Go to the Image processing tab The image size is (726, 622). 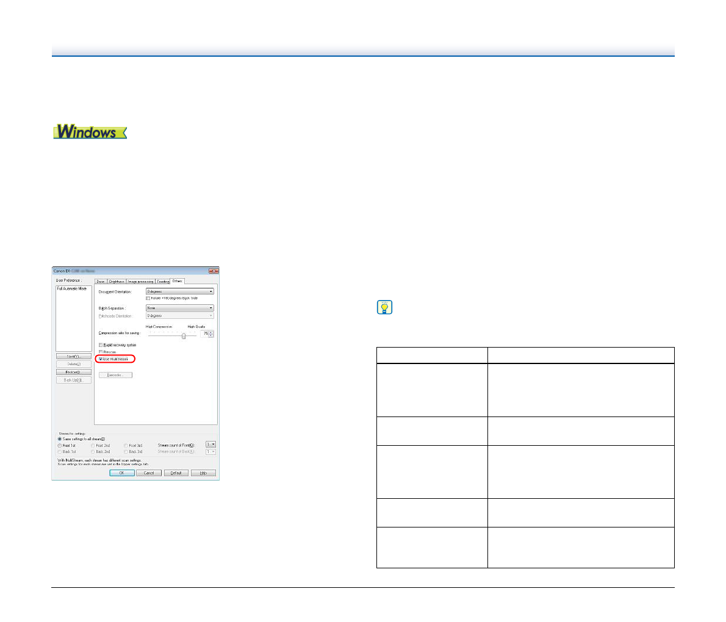click(x=140, y=281)
